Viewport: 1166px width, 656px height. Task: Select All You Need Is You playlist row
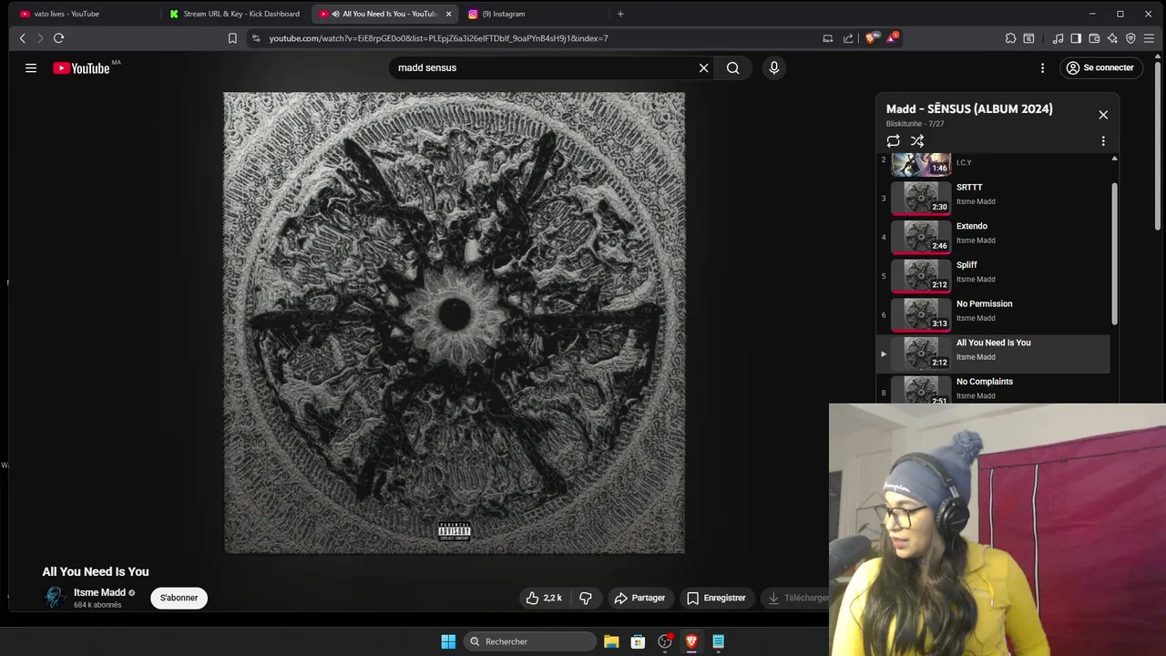click(993, 354)
